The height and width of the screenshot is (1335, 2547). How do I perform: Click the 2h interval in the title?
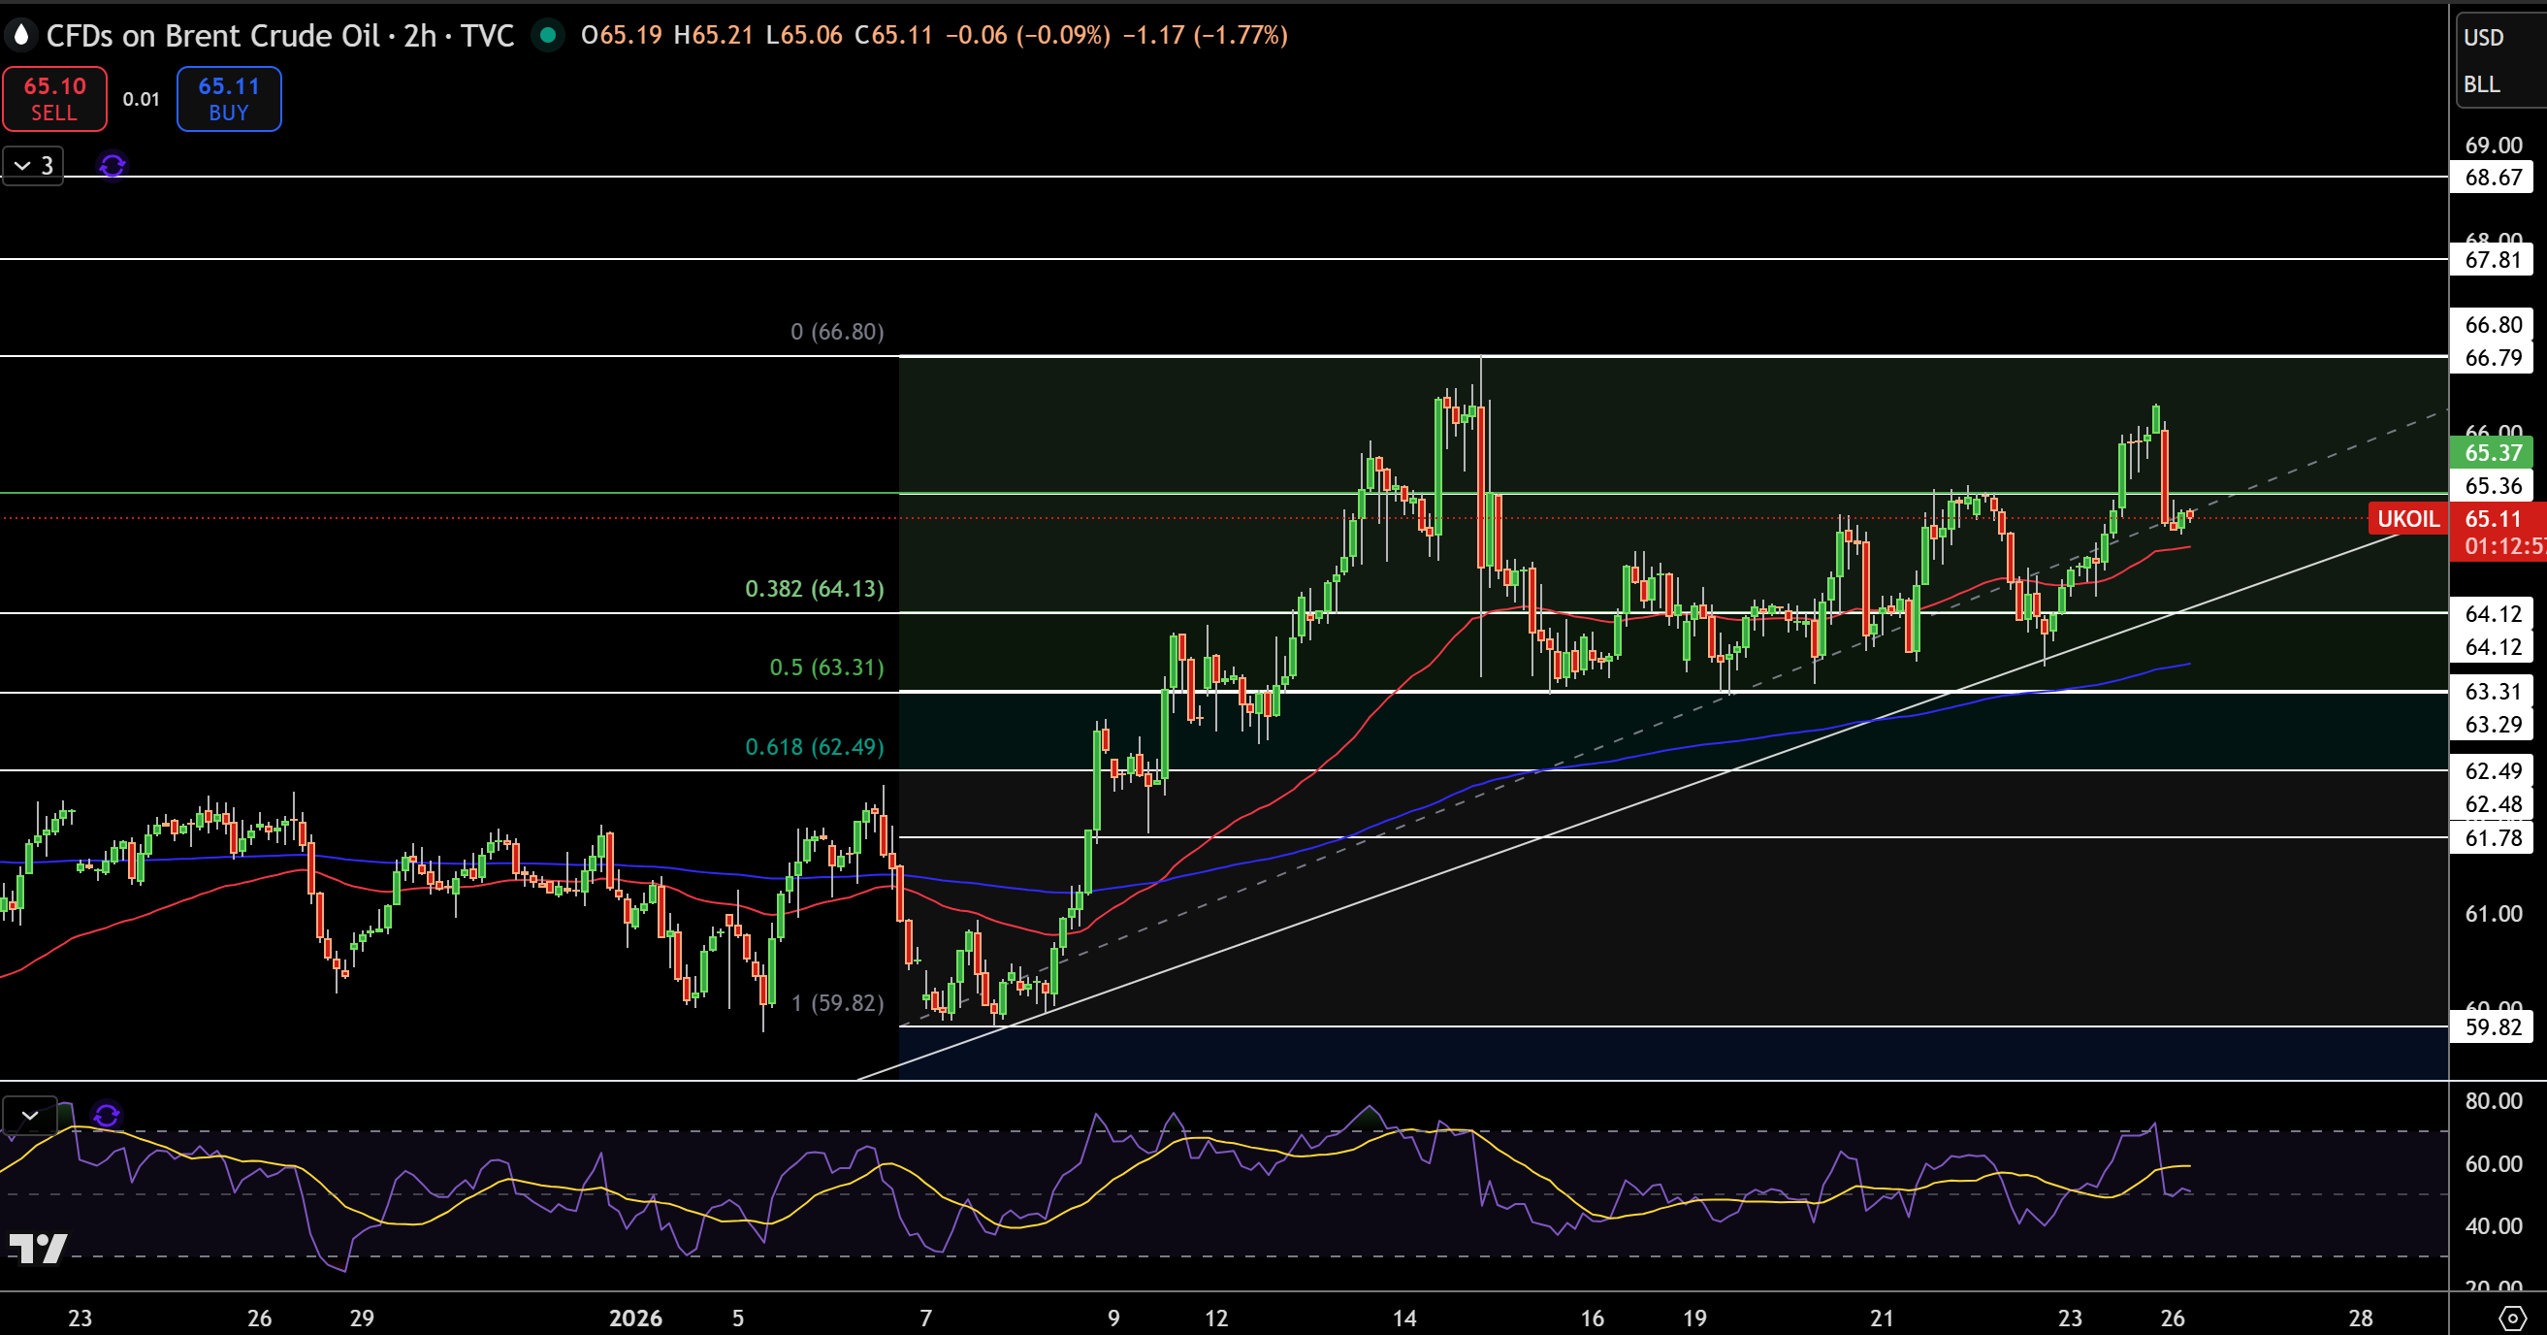(x=420, y=36)
